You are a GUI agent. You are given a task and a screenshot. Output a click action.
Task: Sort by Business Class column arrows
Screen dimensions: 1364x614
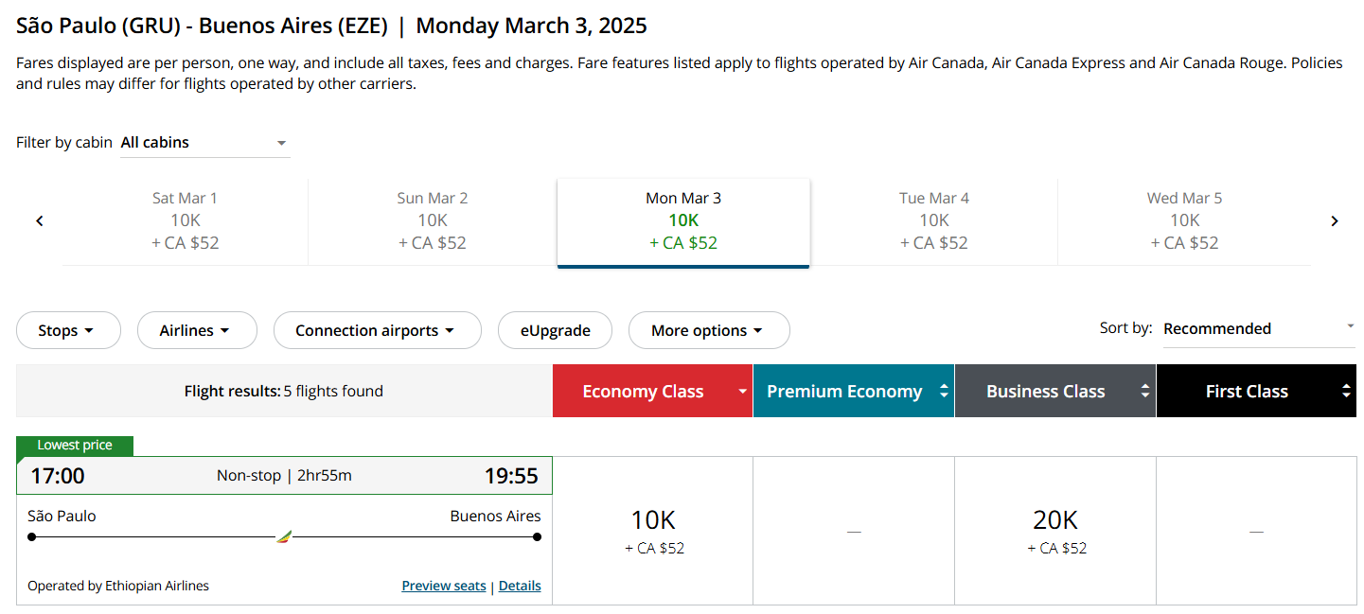point(1145,392)
